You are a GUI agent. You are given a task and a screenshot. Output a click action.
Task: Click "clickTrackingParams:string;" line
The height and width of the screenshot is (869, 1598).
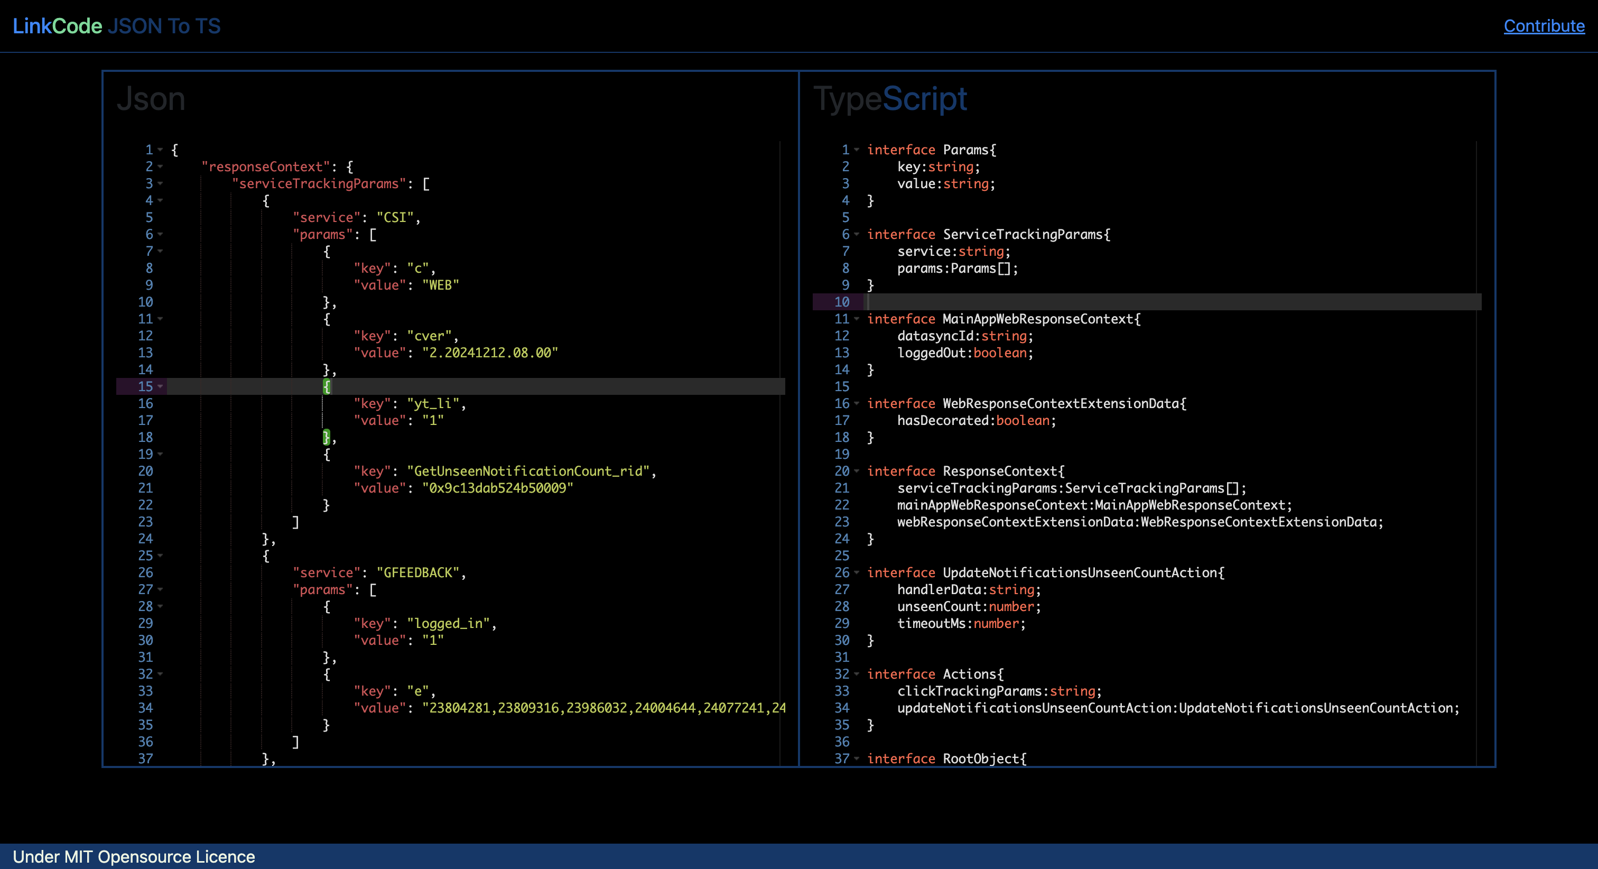pos(999,691)
